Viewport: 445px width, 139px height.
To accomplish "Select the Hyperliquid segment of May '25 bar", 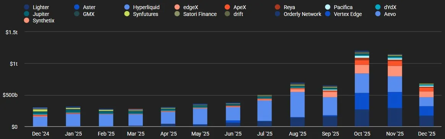I will click(x=200, y=116).
